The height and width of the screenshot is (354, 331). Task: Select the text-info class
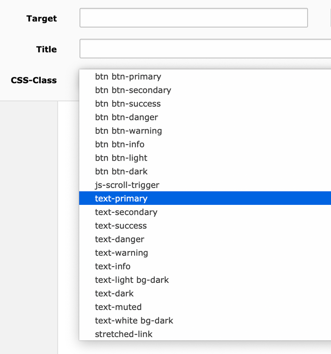[205, 266]
